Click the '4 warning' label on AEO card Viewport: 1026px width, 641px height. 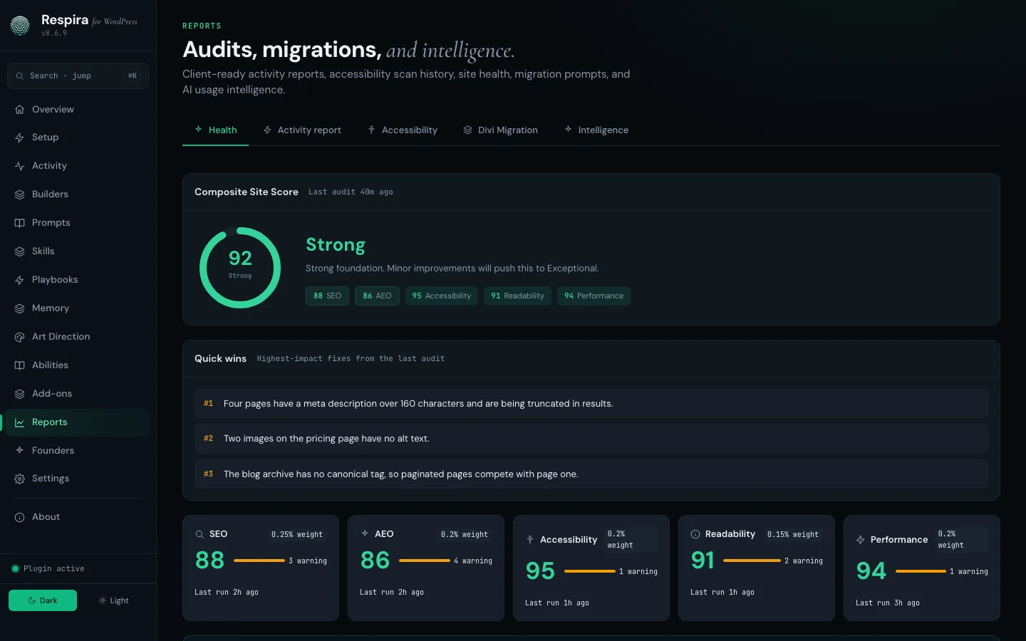pos(473,561)
